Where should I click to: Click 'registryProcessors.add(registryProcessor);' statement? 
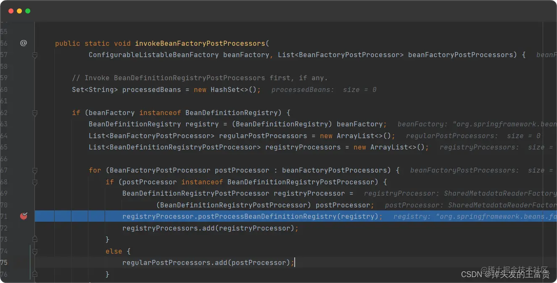pos(210,228)
